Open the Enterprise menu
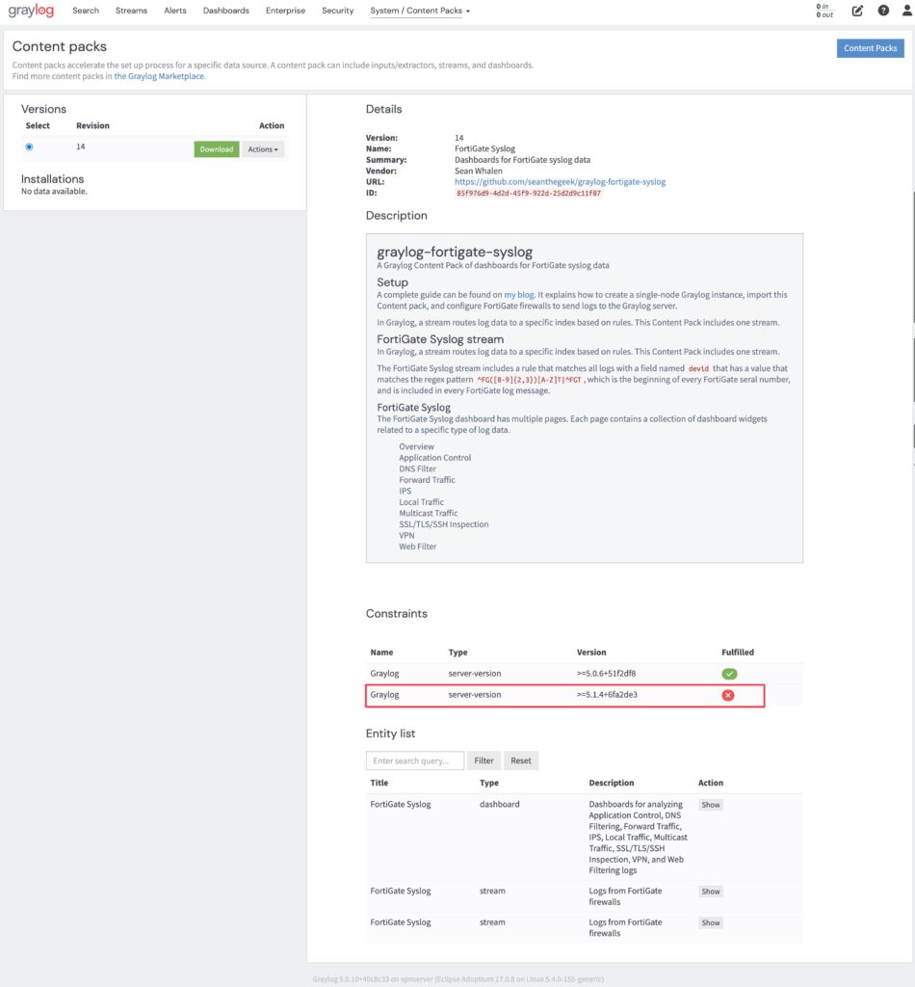This screenshot has height=987, width=915. [x=285, y=11]
